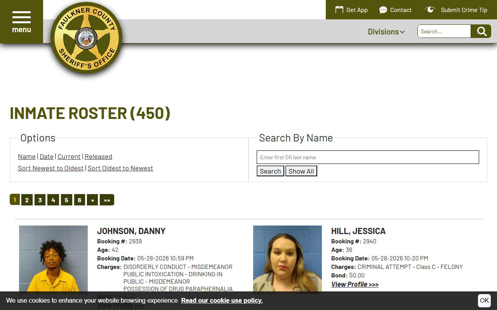Select Sort Oldest to Newest
Screen dimensions: 497x310
(x=120, y=168)
